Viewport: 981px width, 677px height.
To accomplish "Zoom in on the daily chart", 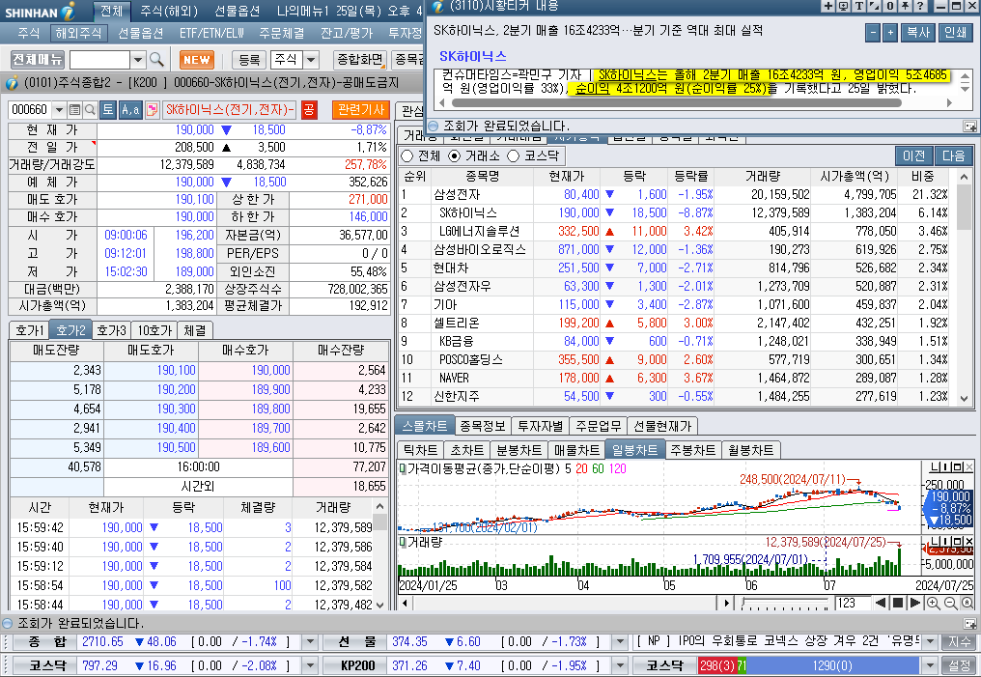I will coord(933,604).
